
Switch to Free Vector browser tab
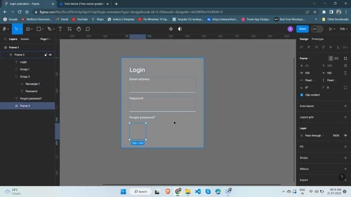83,4
